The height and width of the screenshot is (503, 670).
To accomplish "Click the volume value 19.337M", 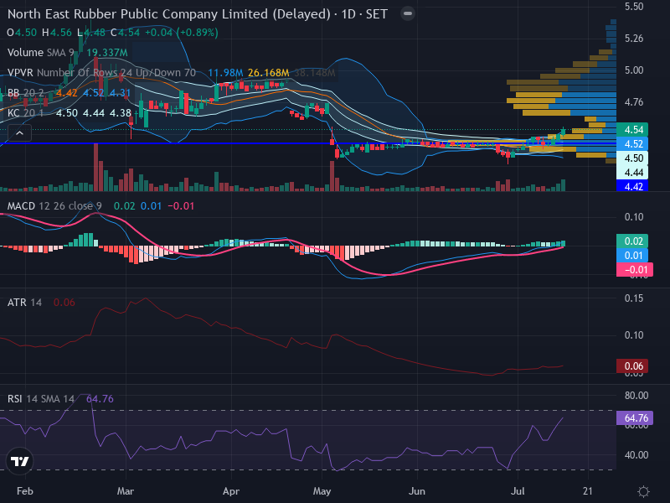I will [x=107, y=53].
